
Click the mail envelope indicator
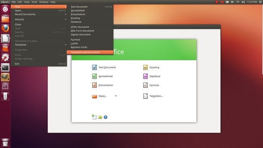tap(227, 2)
